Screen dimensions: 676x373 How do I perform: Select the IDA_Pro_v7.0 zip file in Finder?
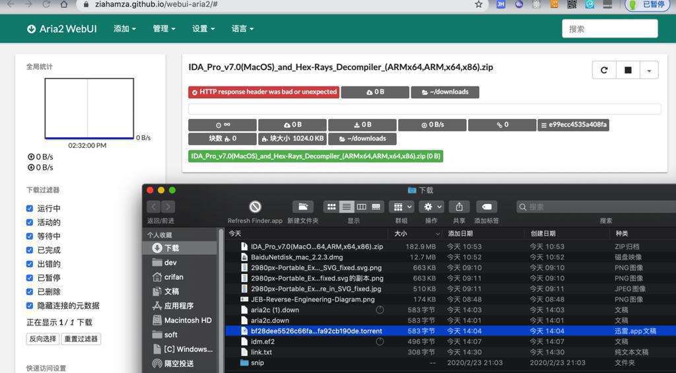coord(450,247)
